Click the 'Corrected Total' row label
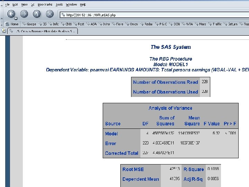This screenshot has height=187, width=249. [x=122, y=153]
